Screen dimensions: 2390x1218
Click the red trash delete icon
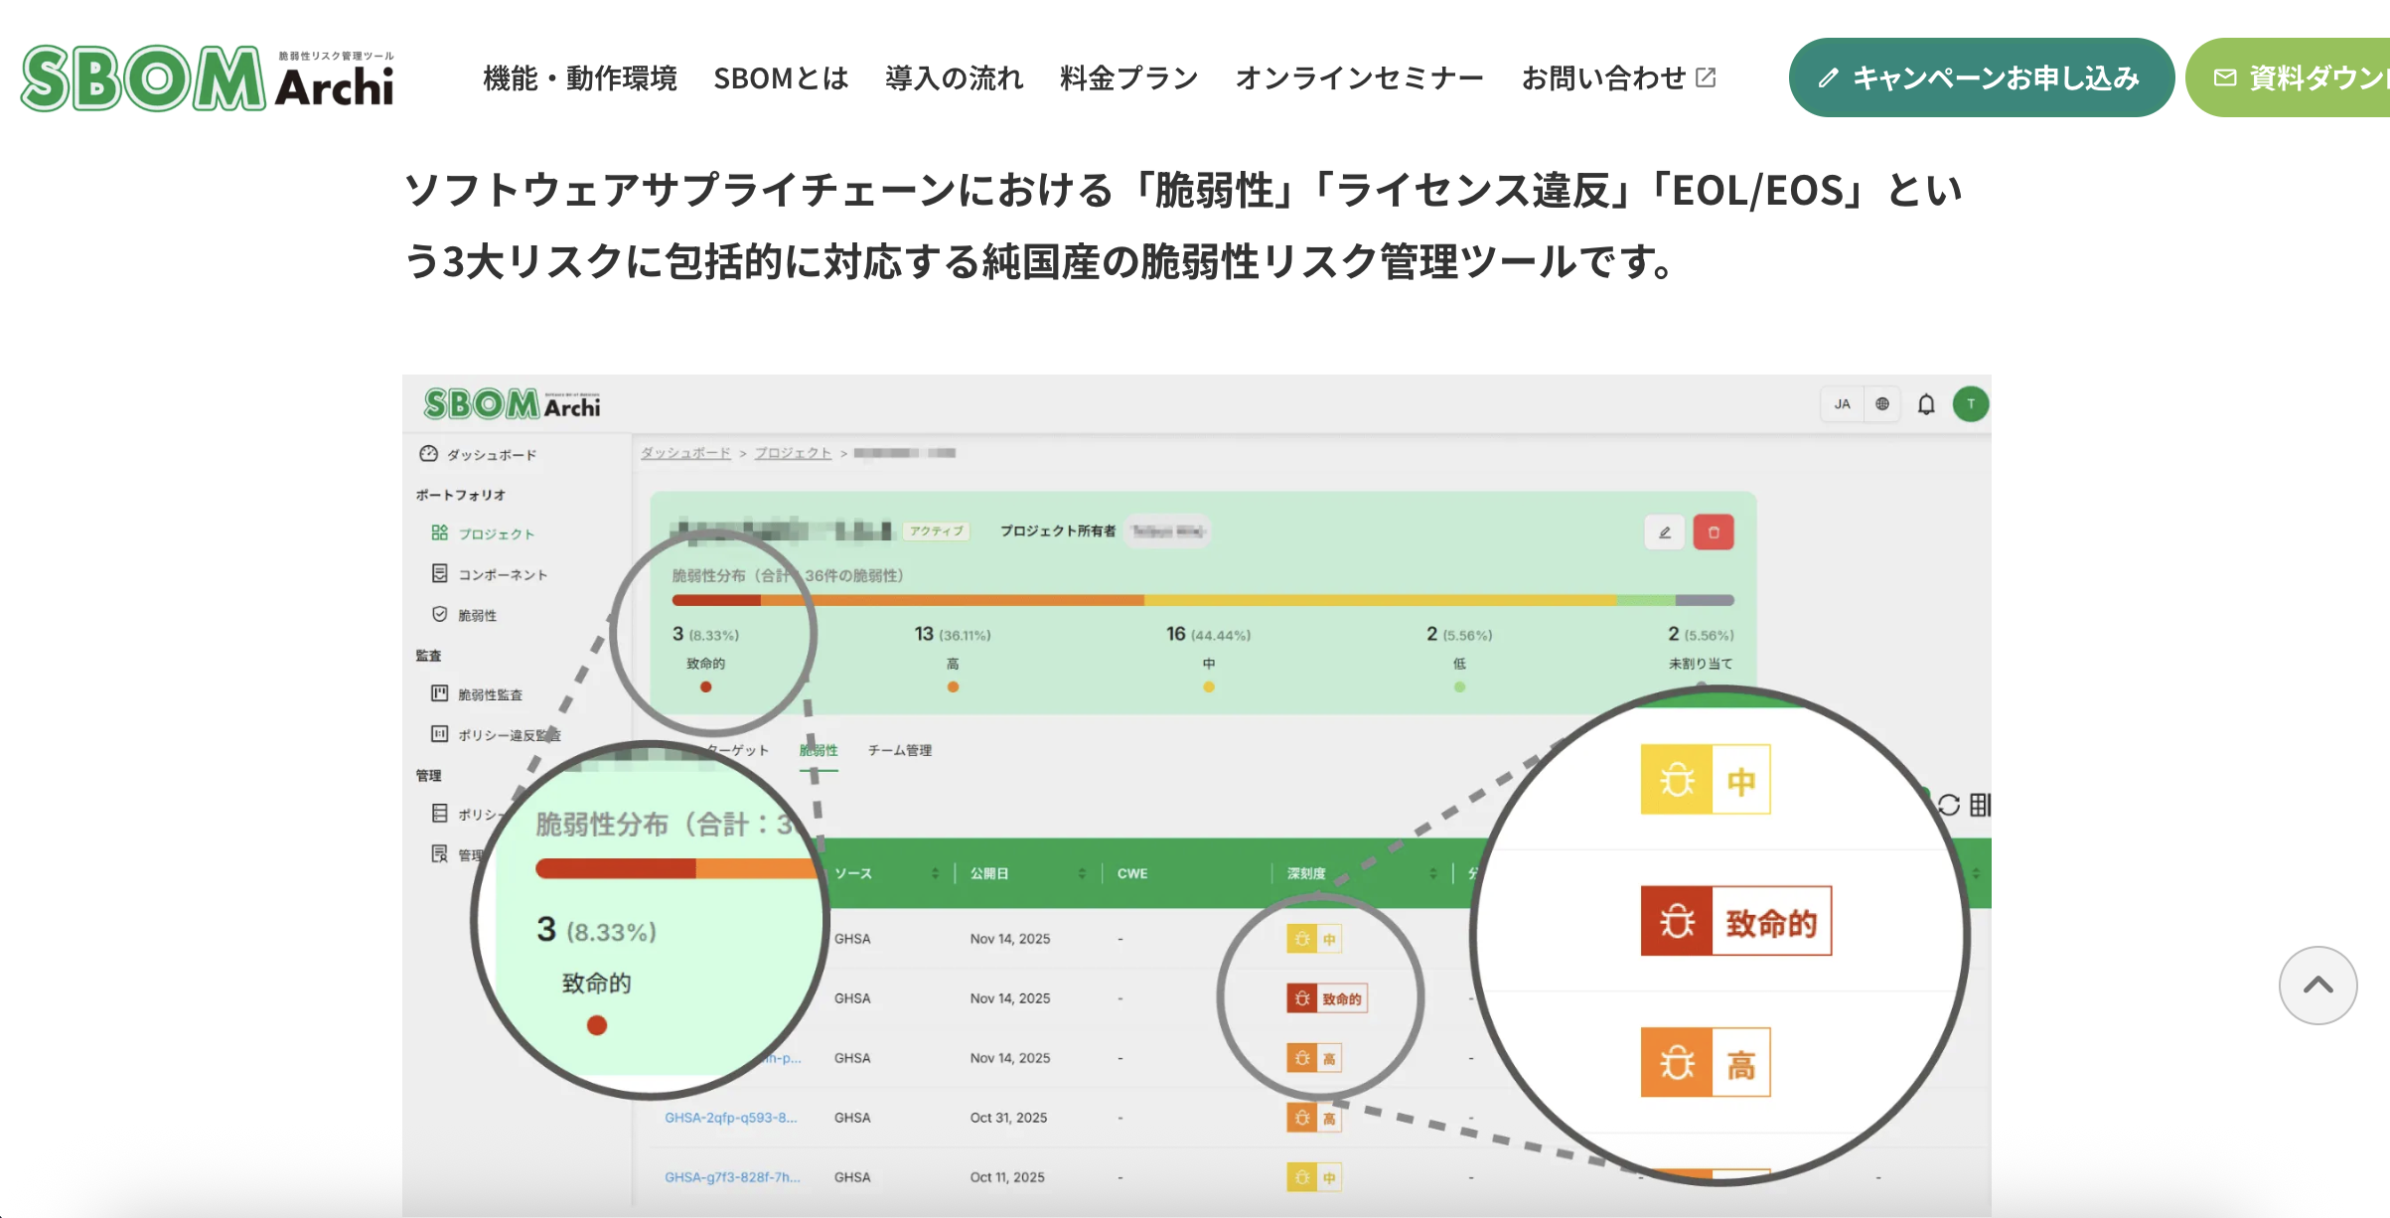click(x=1713, y=532)
